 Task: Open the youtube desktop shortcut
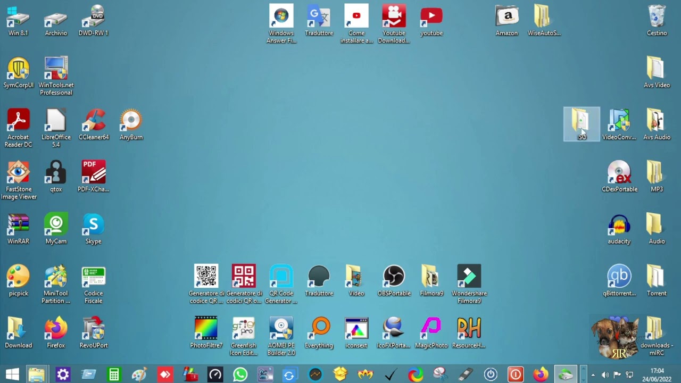point(431,21)
